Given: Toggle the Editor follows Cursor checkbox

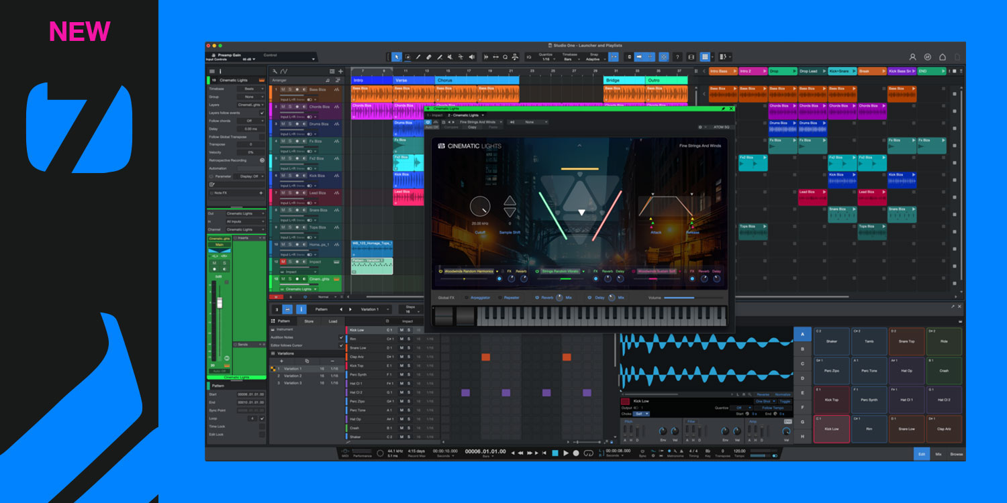Looking at the screenshot, I should pyautogui.click(x=341, y=345).
